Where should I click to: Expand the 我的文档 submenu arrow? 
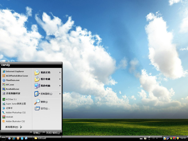tap(60, 73)
